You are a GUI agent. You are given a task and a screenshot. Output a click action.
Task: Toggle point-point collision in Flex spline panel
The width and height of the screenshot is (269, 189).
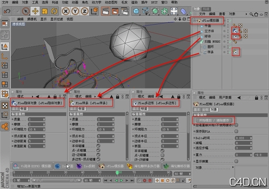coord(98,150)
